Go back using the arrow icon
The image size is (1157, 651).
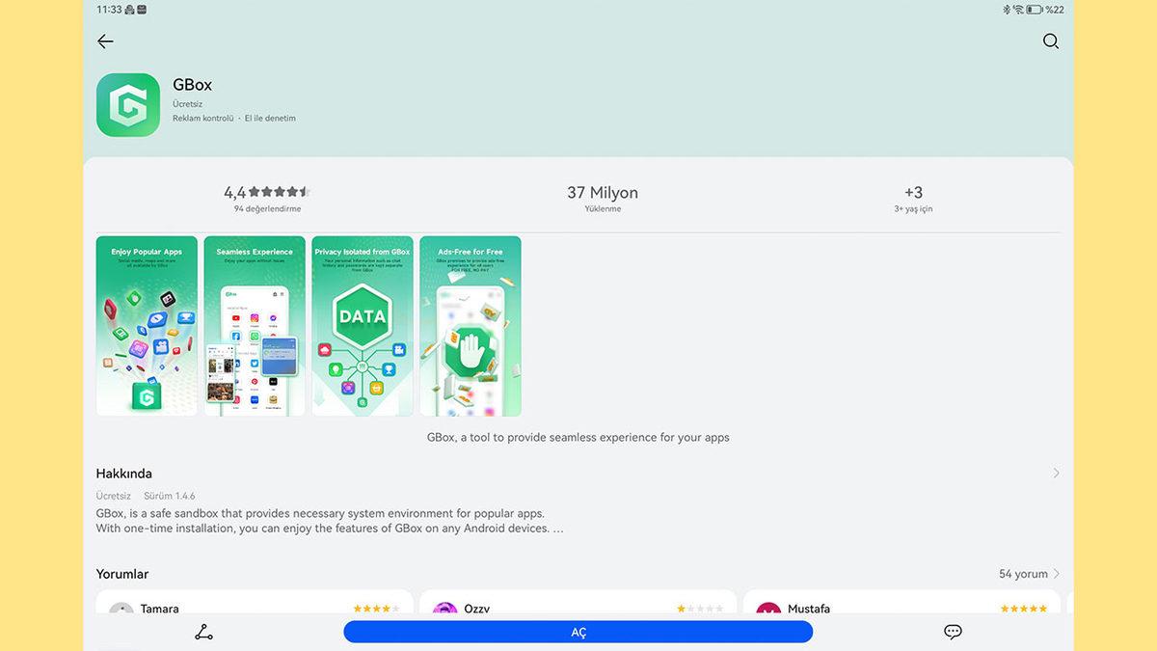(105, 41)
